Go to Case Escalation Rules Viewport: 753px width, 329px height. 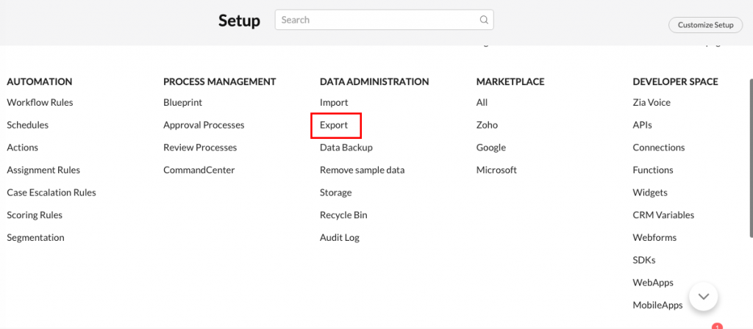point(51,193)
